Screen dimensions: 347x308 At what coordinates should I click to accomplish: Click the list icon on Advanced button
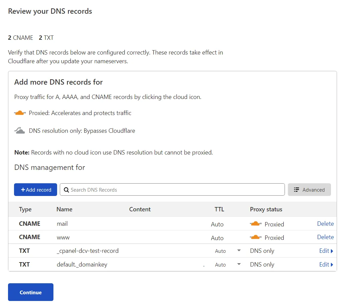(296, 190)
